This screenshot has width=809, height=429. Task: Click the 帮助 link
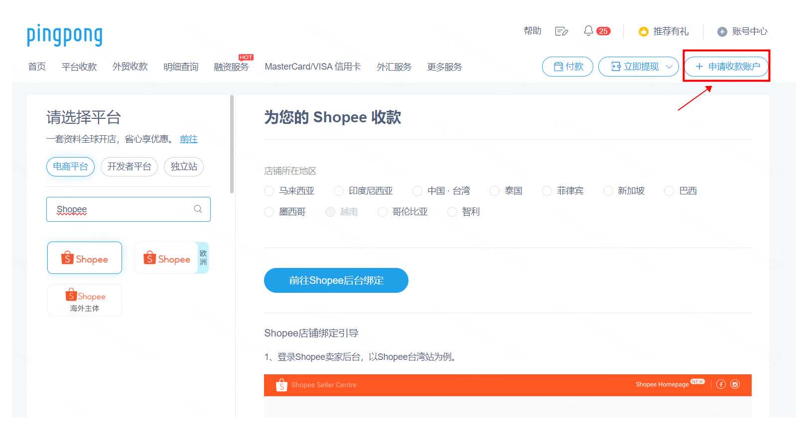[533, 31]
